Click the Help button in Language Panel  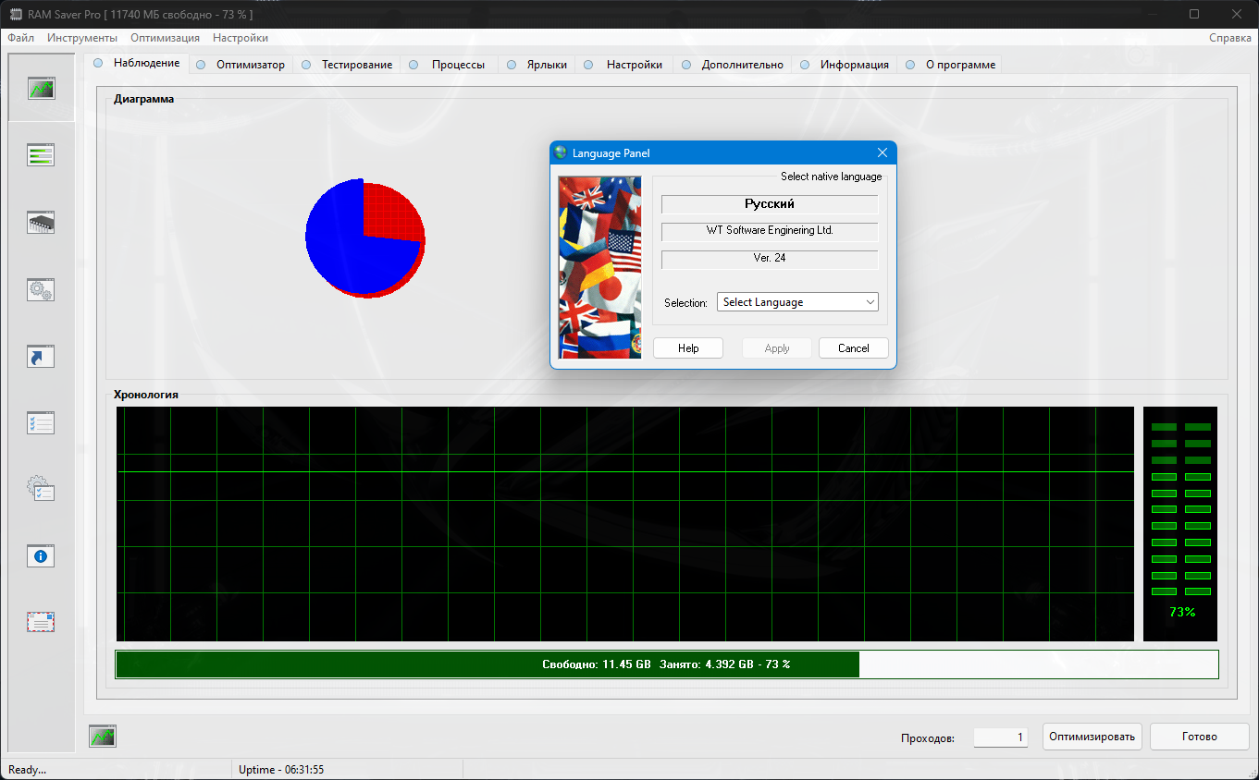coord(688,348)
